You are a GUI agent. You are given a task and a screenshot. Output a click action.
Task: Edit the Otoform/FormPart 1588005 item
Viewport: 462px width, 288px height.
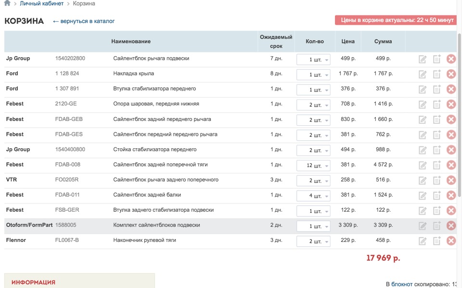[x=423, y=226]
